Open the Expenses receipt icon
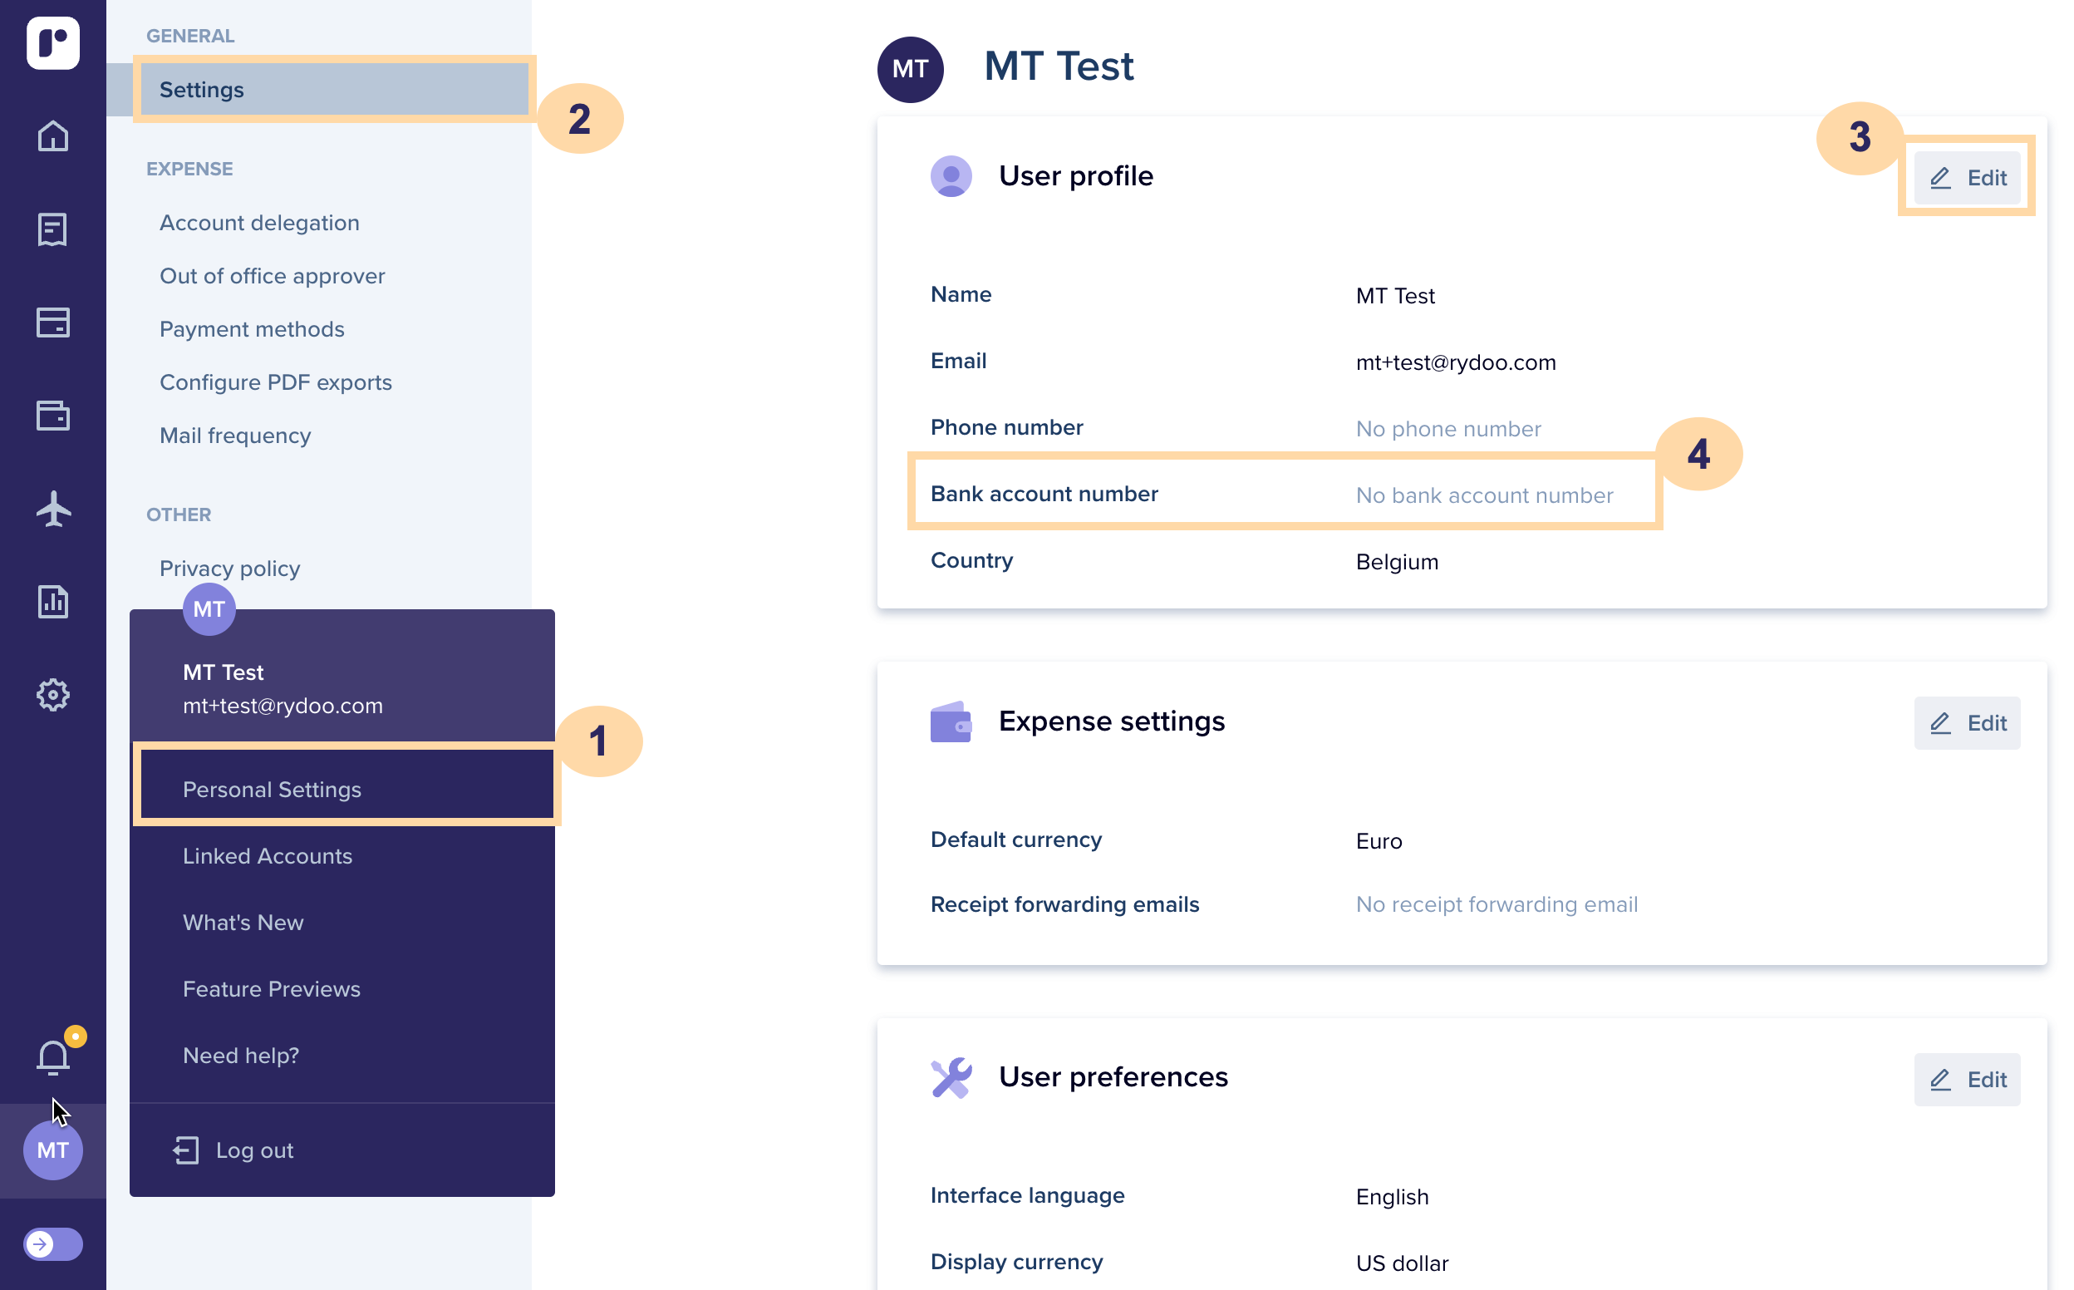This screenshot has height=1290, width=2074. [x=53, y=229]
